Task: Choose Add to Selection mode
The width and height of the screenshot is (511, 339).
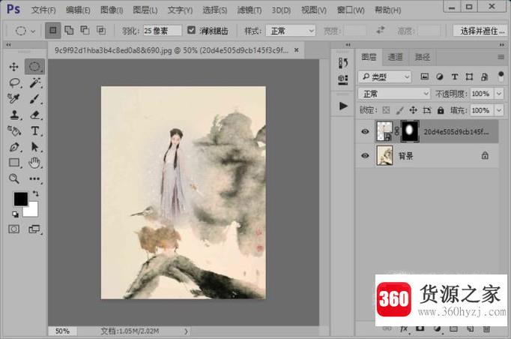Action: pos(69,30)
